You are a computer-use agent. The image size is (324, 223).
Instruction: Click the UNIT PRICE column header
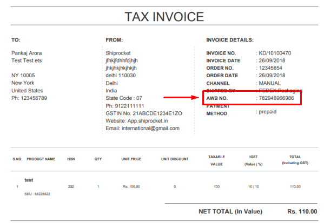(131, 159)
